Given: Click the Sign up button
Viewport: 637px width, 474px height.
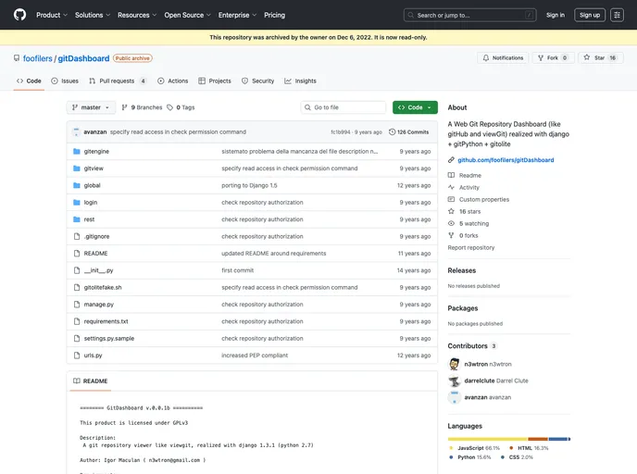Looking at the screenshot, I should coord(590,15).
